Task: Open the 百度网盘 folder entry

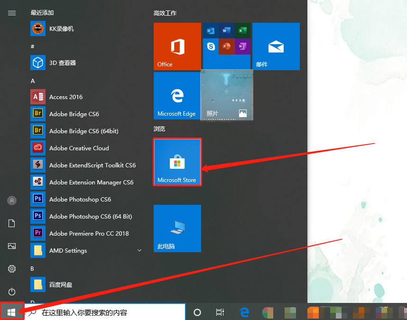Action: pos(60,285)
